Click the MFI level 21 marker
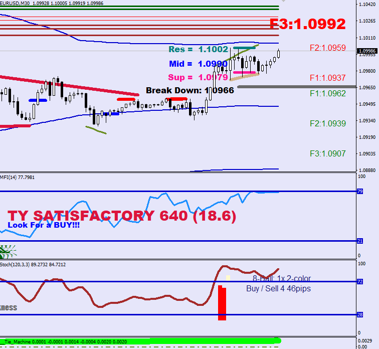The height and width of the screenshot is (349, 379). click(x=359, y=241)
